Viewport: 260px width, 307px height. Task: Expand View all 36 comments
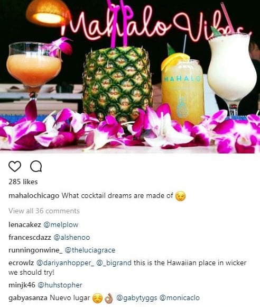[x=44, y=211]
